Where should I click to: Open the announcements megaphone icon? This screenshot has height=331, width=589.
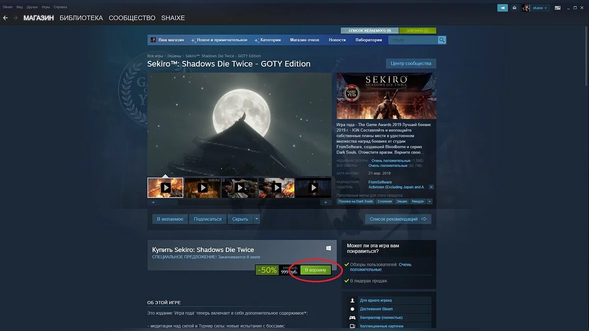point(503,8)
